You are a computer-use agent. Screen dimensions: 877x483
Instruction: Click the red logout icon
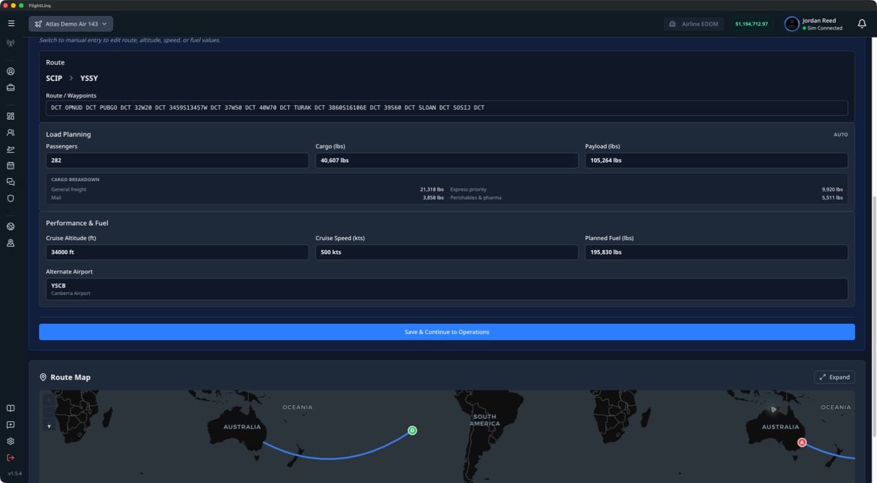(11, 458)
